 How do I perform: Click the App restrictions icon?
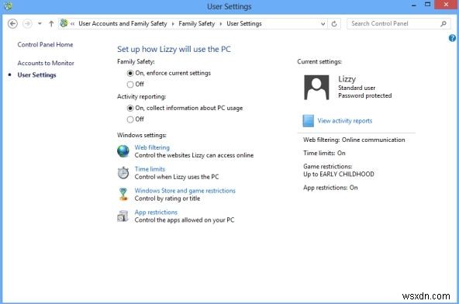pos(123,216)
